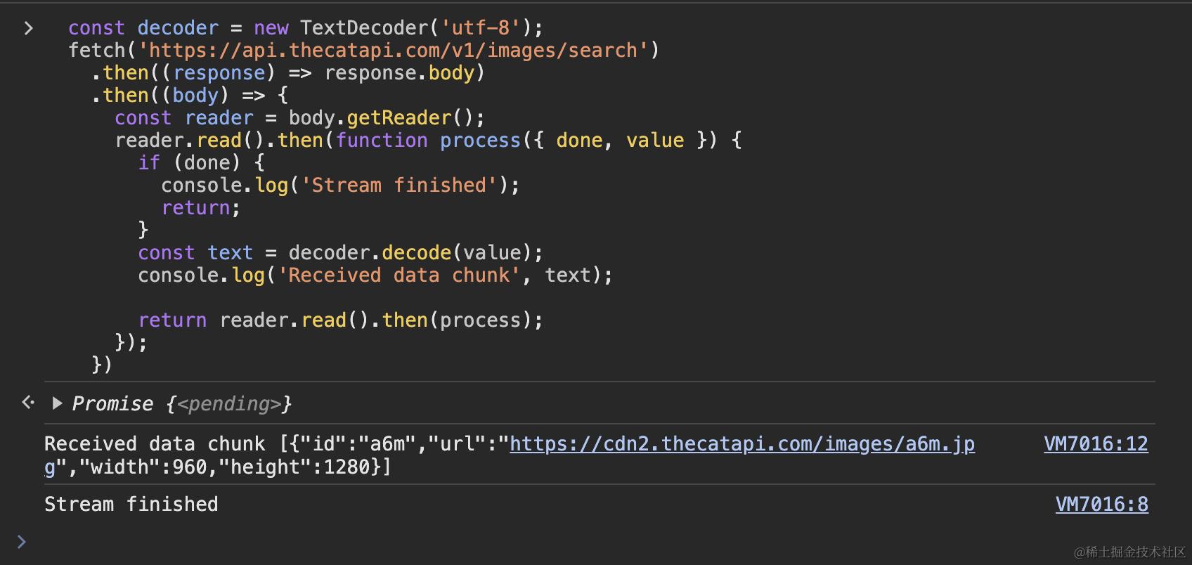Click the console.log('Stream finished') code line
This screenshot has width=1192, height=565.
340,186
